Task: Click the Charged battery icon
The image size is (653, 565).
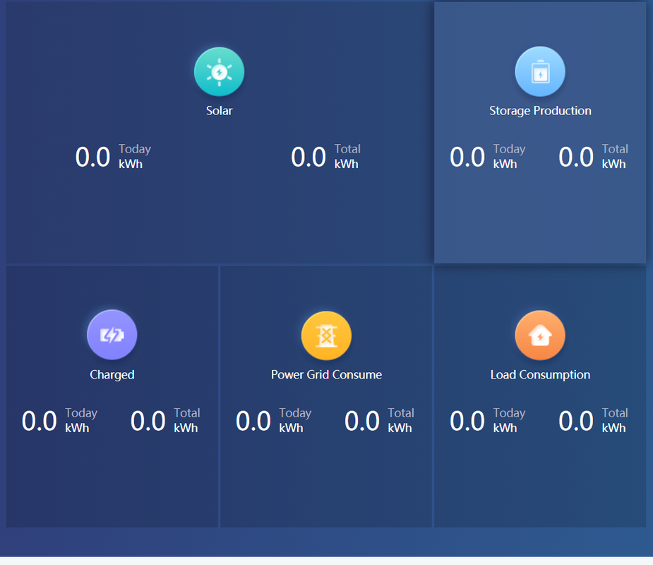Action: click(x=112, y=335)
